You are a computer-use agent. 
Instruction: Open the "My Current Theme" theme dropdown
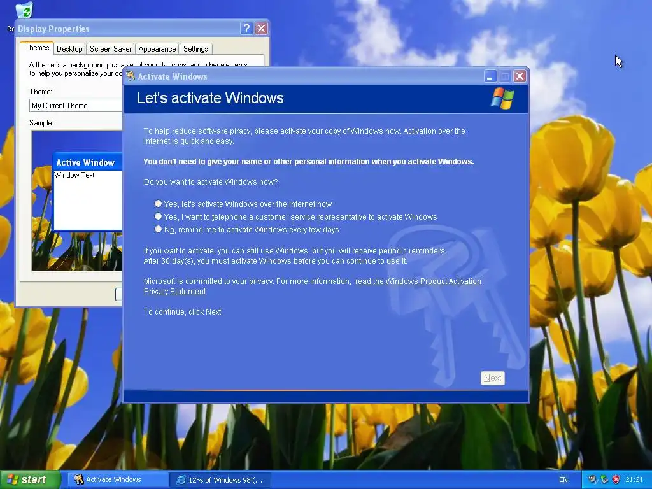76,106
